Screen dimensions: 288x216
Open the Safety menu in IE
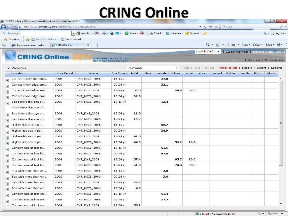click(x=258, y=45)
